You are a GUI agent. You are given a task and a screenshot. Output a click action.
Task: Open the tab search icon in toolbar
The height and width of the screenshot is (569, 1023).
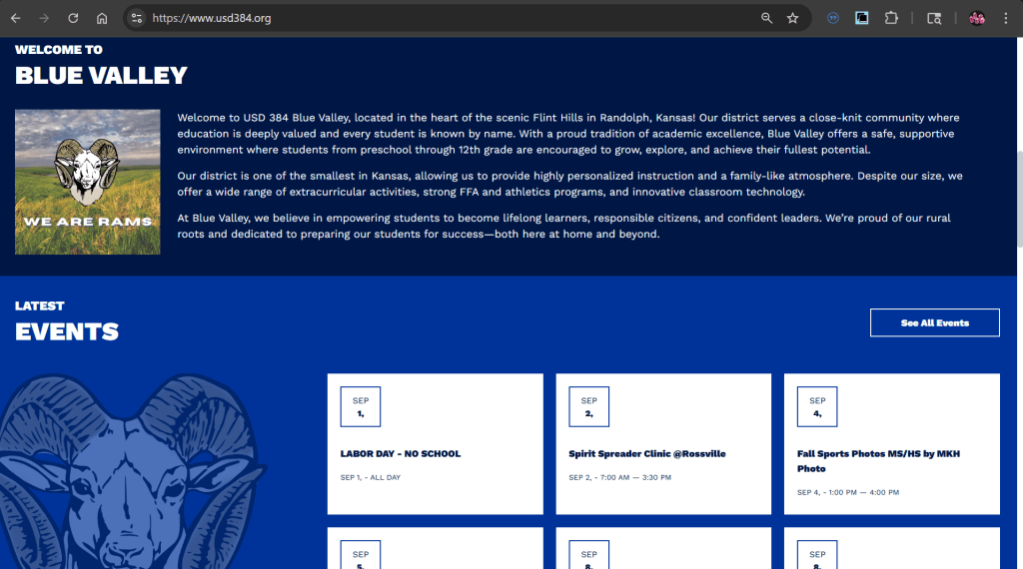click(x=934, y=18)
